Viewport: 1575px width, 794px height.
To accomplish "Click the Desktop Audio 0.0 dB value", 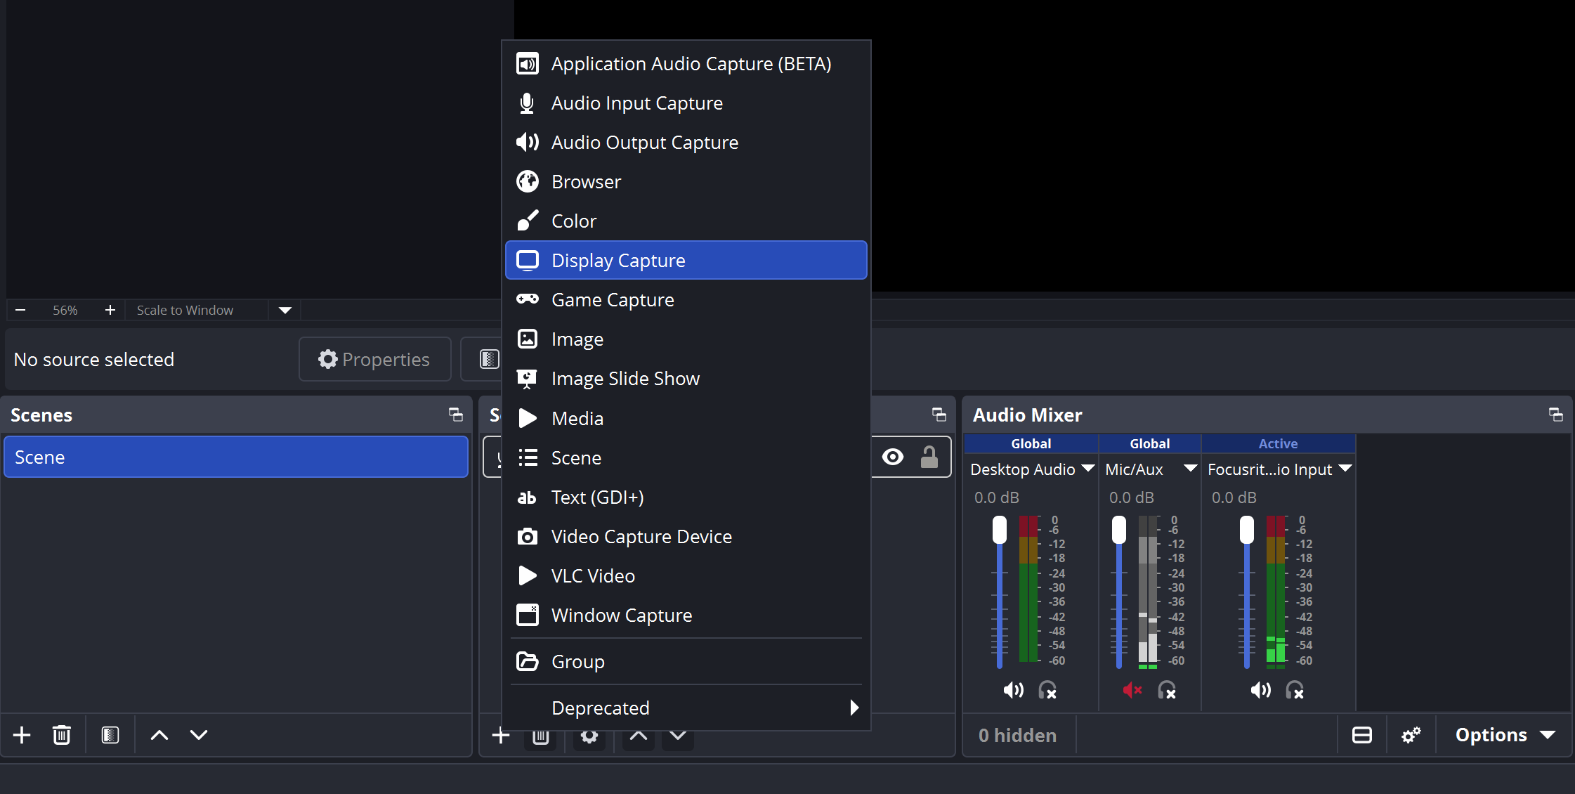I will click(x=996, y=497).
